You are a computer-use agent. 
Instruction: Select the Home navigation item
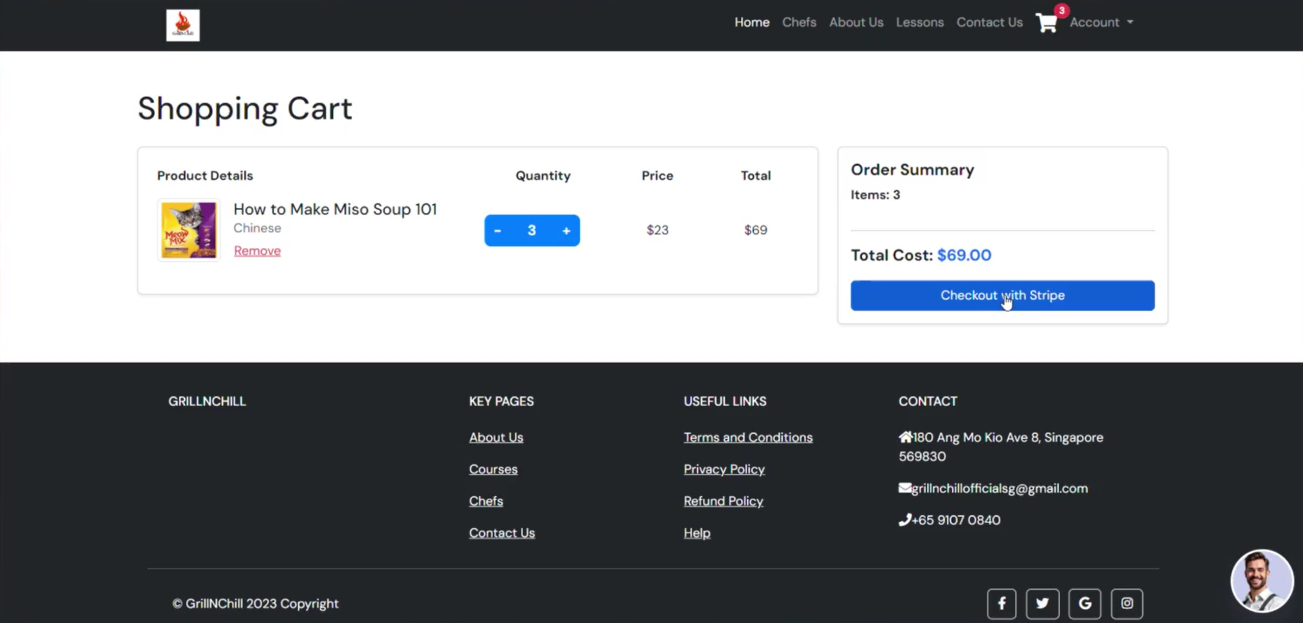coord(752,22)
